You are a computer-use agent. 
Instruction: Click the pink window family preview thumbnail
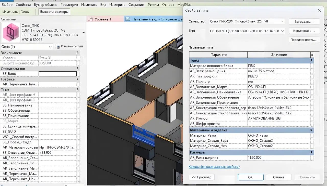tap(11, 32)
